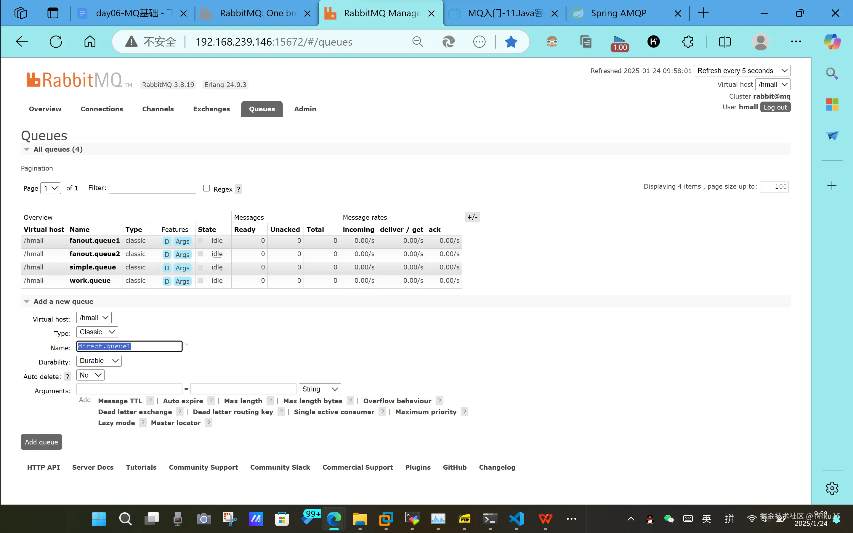Open the Durability dropdown
The height and width of the screenshot is (533, 853).
pos(99,361)
